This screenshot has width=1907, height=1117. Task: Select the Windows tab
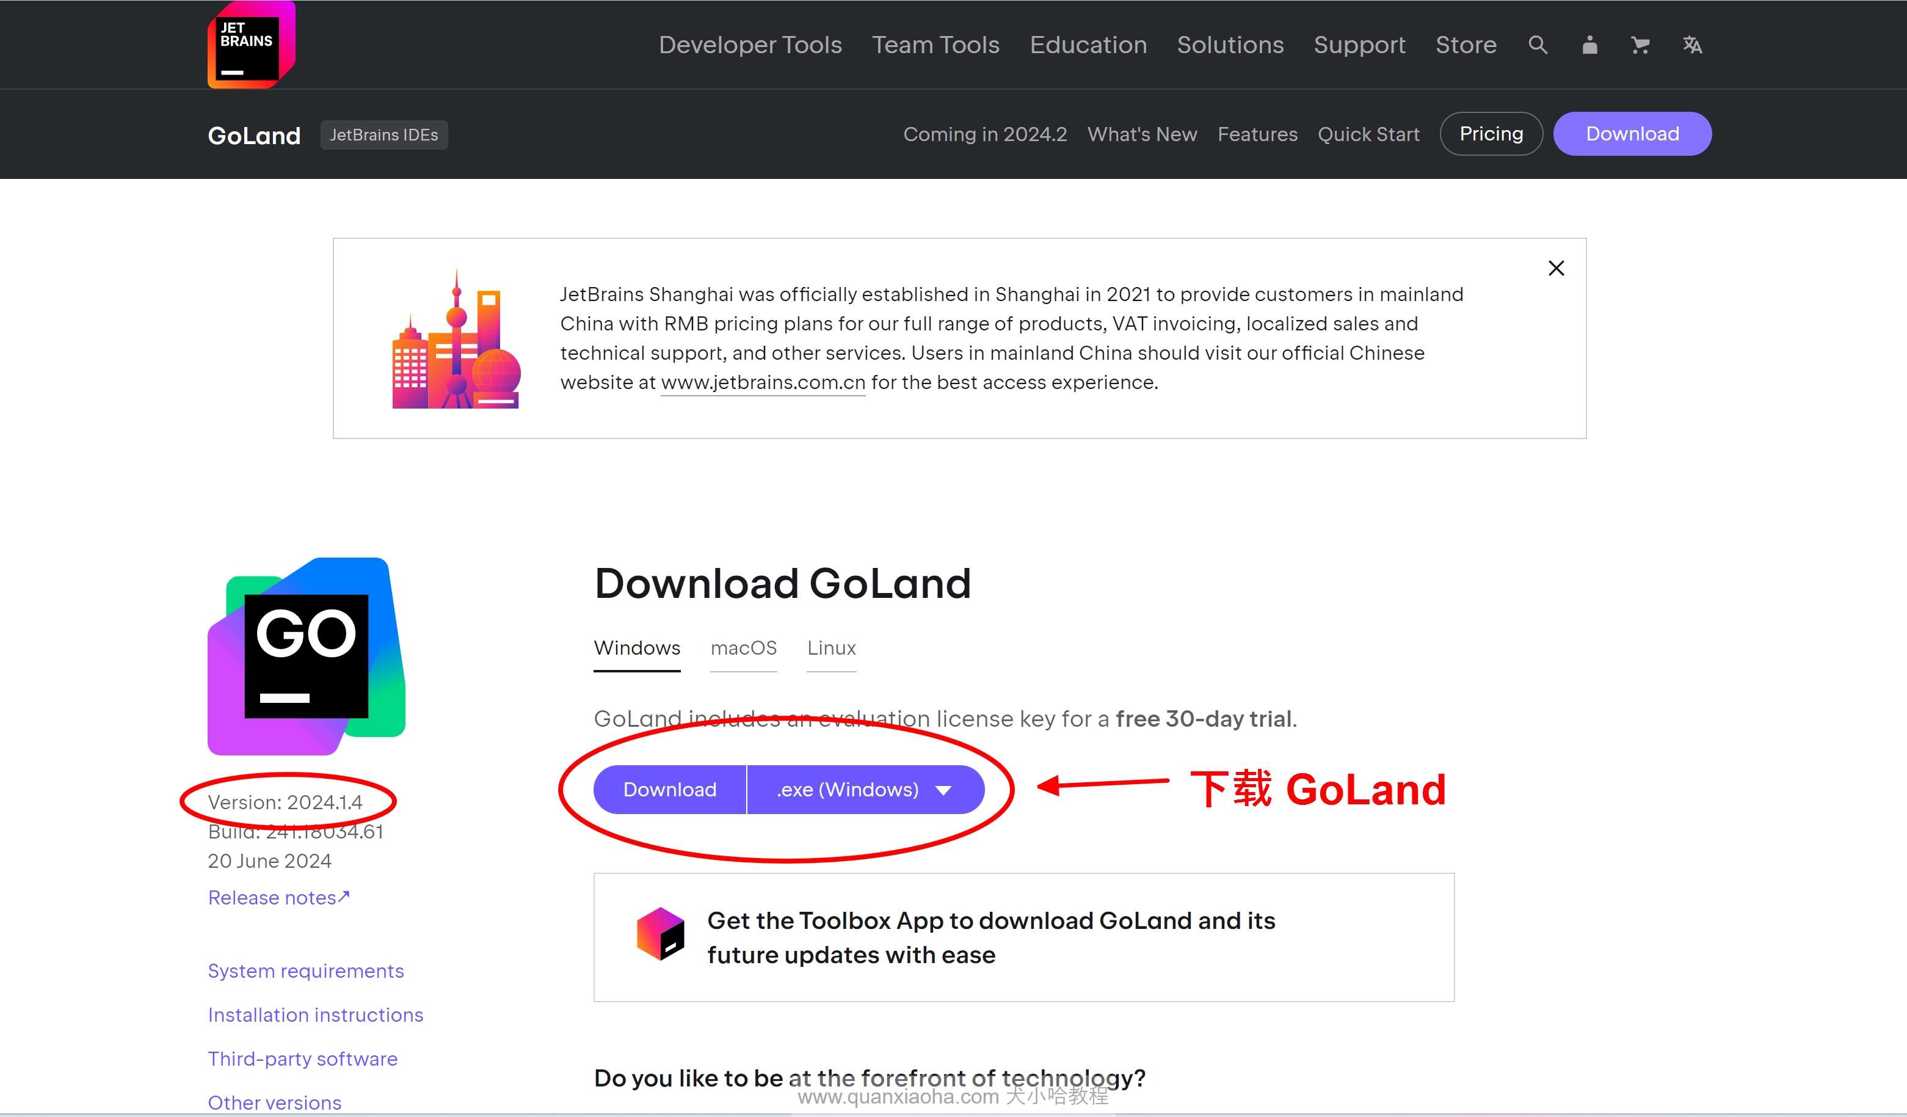[636, 649]
